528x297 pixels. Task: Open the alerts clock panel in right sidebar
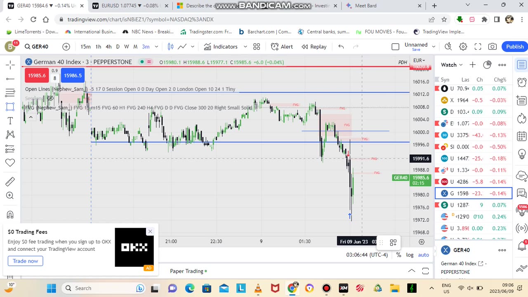[x=521, y=82]
